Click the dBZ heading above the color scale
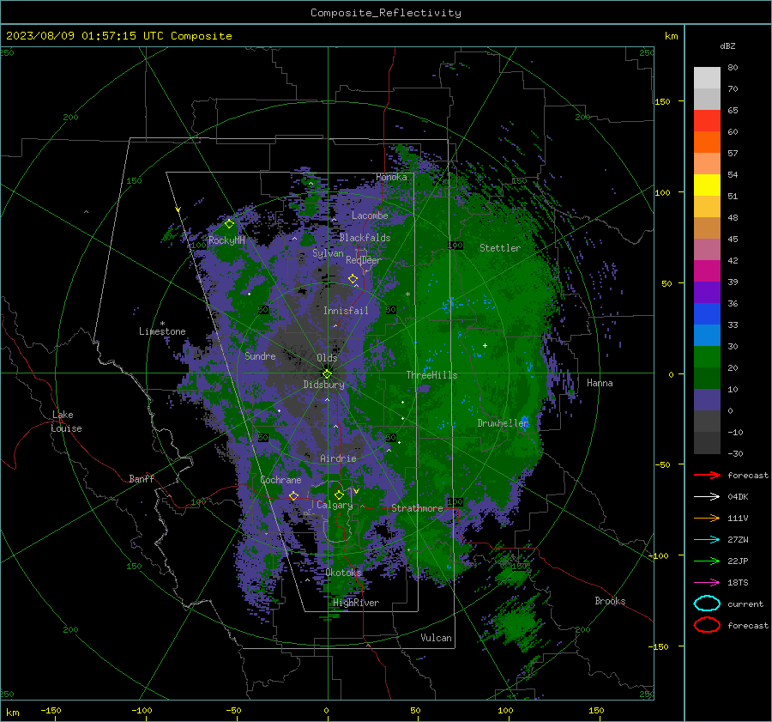This screenshot has height=722, width=772. point(727,46)
